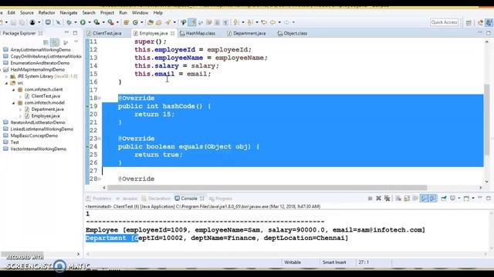Open the Run button dropdown arrow
494x277 pixels.
(90, 22)
